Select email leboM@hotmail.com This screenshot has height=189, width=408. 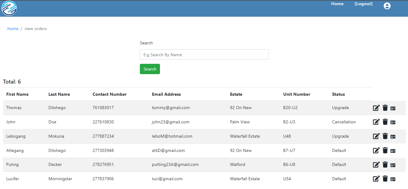[x=172, y=136]
